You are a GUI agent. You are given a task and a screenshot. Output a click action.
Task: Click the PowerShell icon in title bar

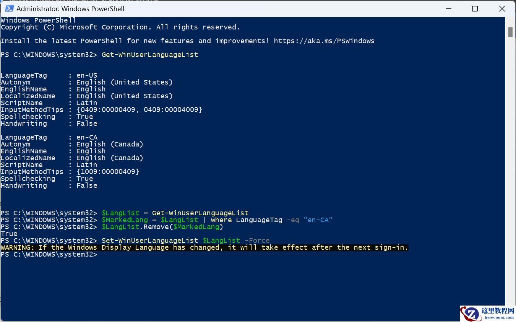(9, 8)
